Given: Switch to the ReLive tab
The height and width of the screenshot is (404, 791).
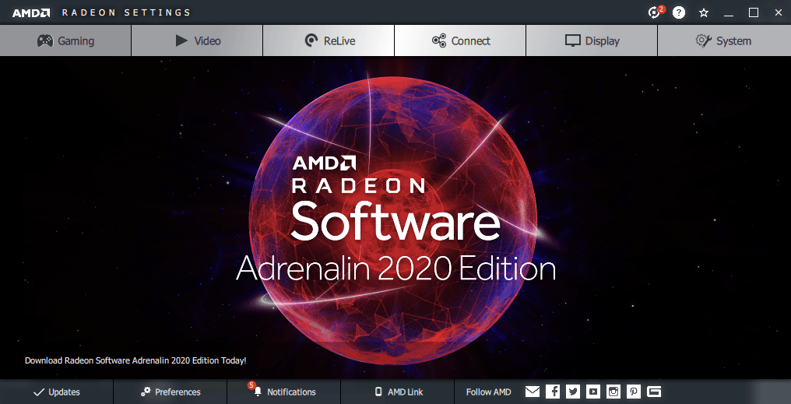Looking at the screenshot, I should click(329, 40).
